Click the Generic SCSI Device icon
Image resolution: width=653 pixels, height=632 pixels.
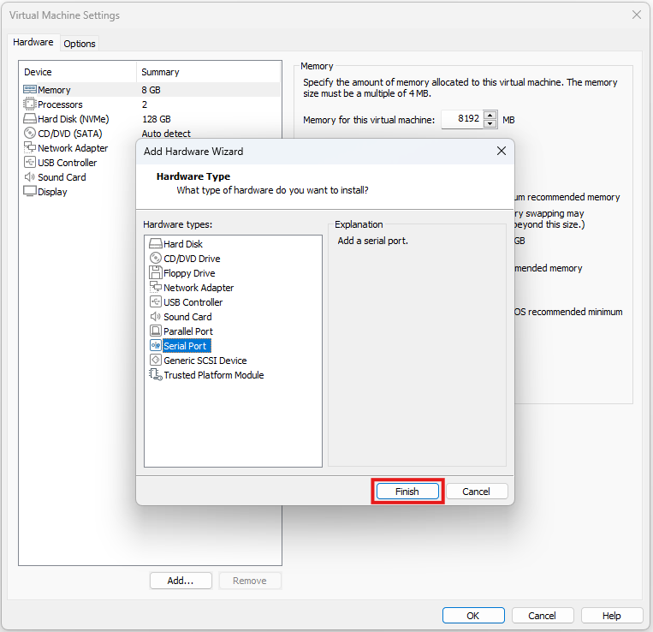click(x=156, y=361)
